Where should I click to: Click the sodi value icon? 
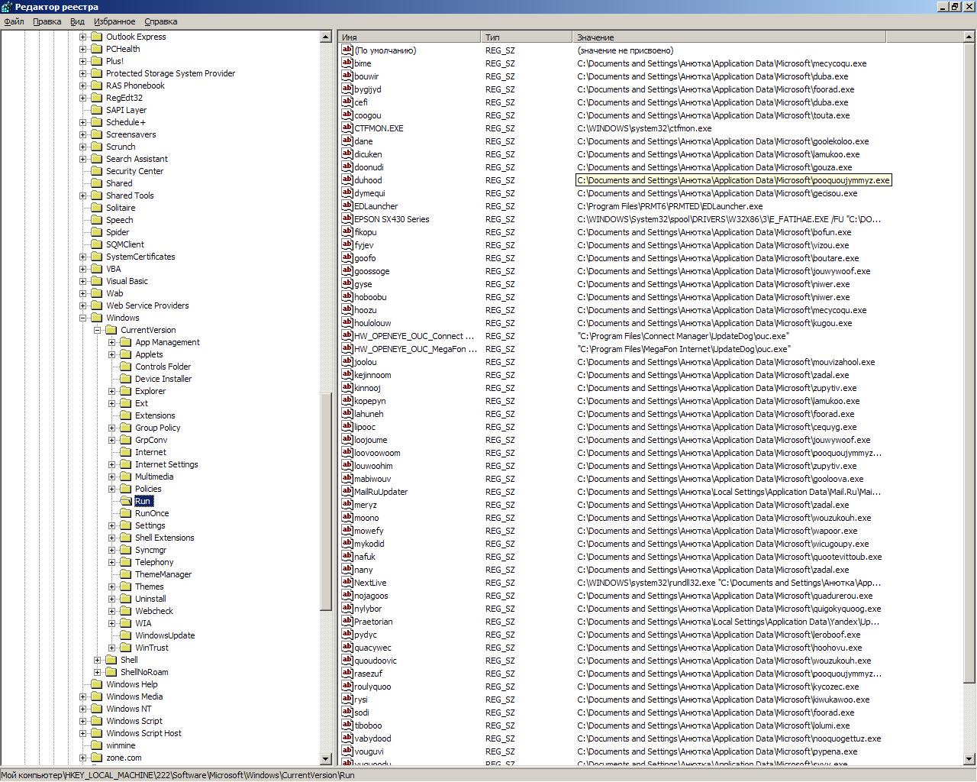click(x=347, y=713)
